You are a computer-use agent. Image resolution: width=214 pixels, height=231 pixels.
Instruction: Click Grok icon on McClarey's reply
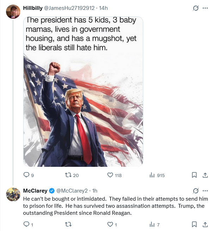[196, 191]
